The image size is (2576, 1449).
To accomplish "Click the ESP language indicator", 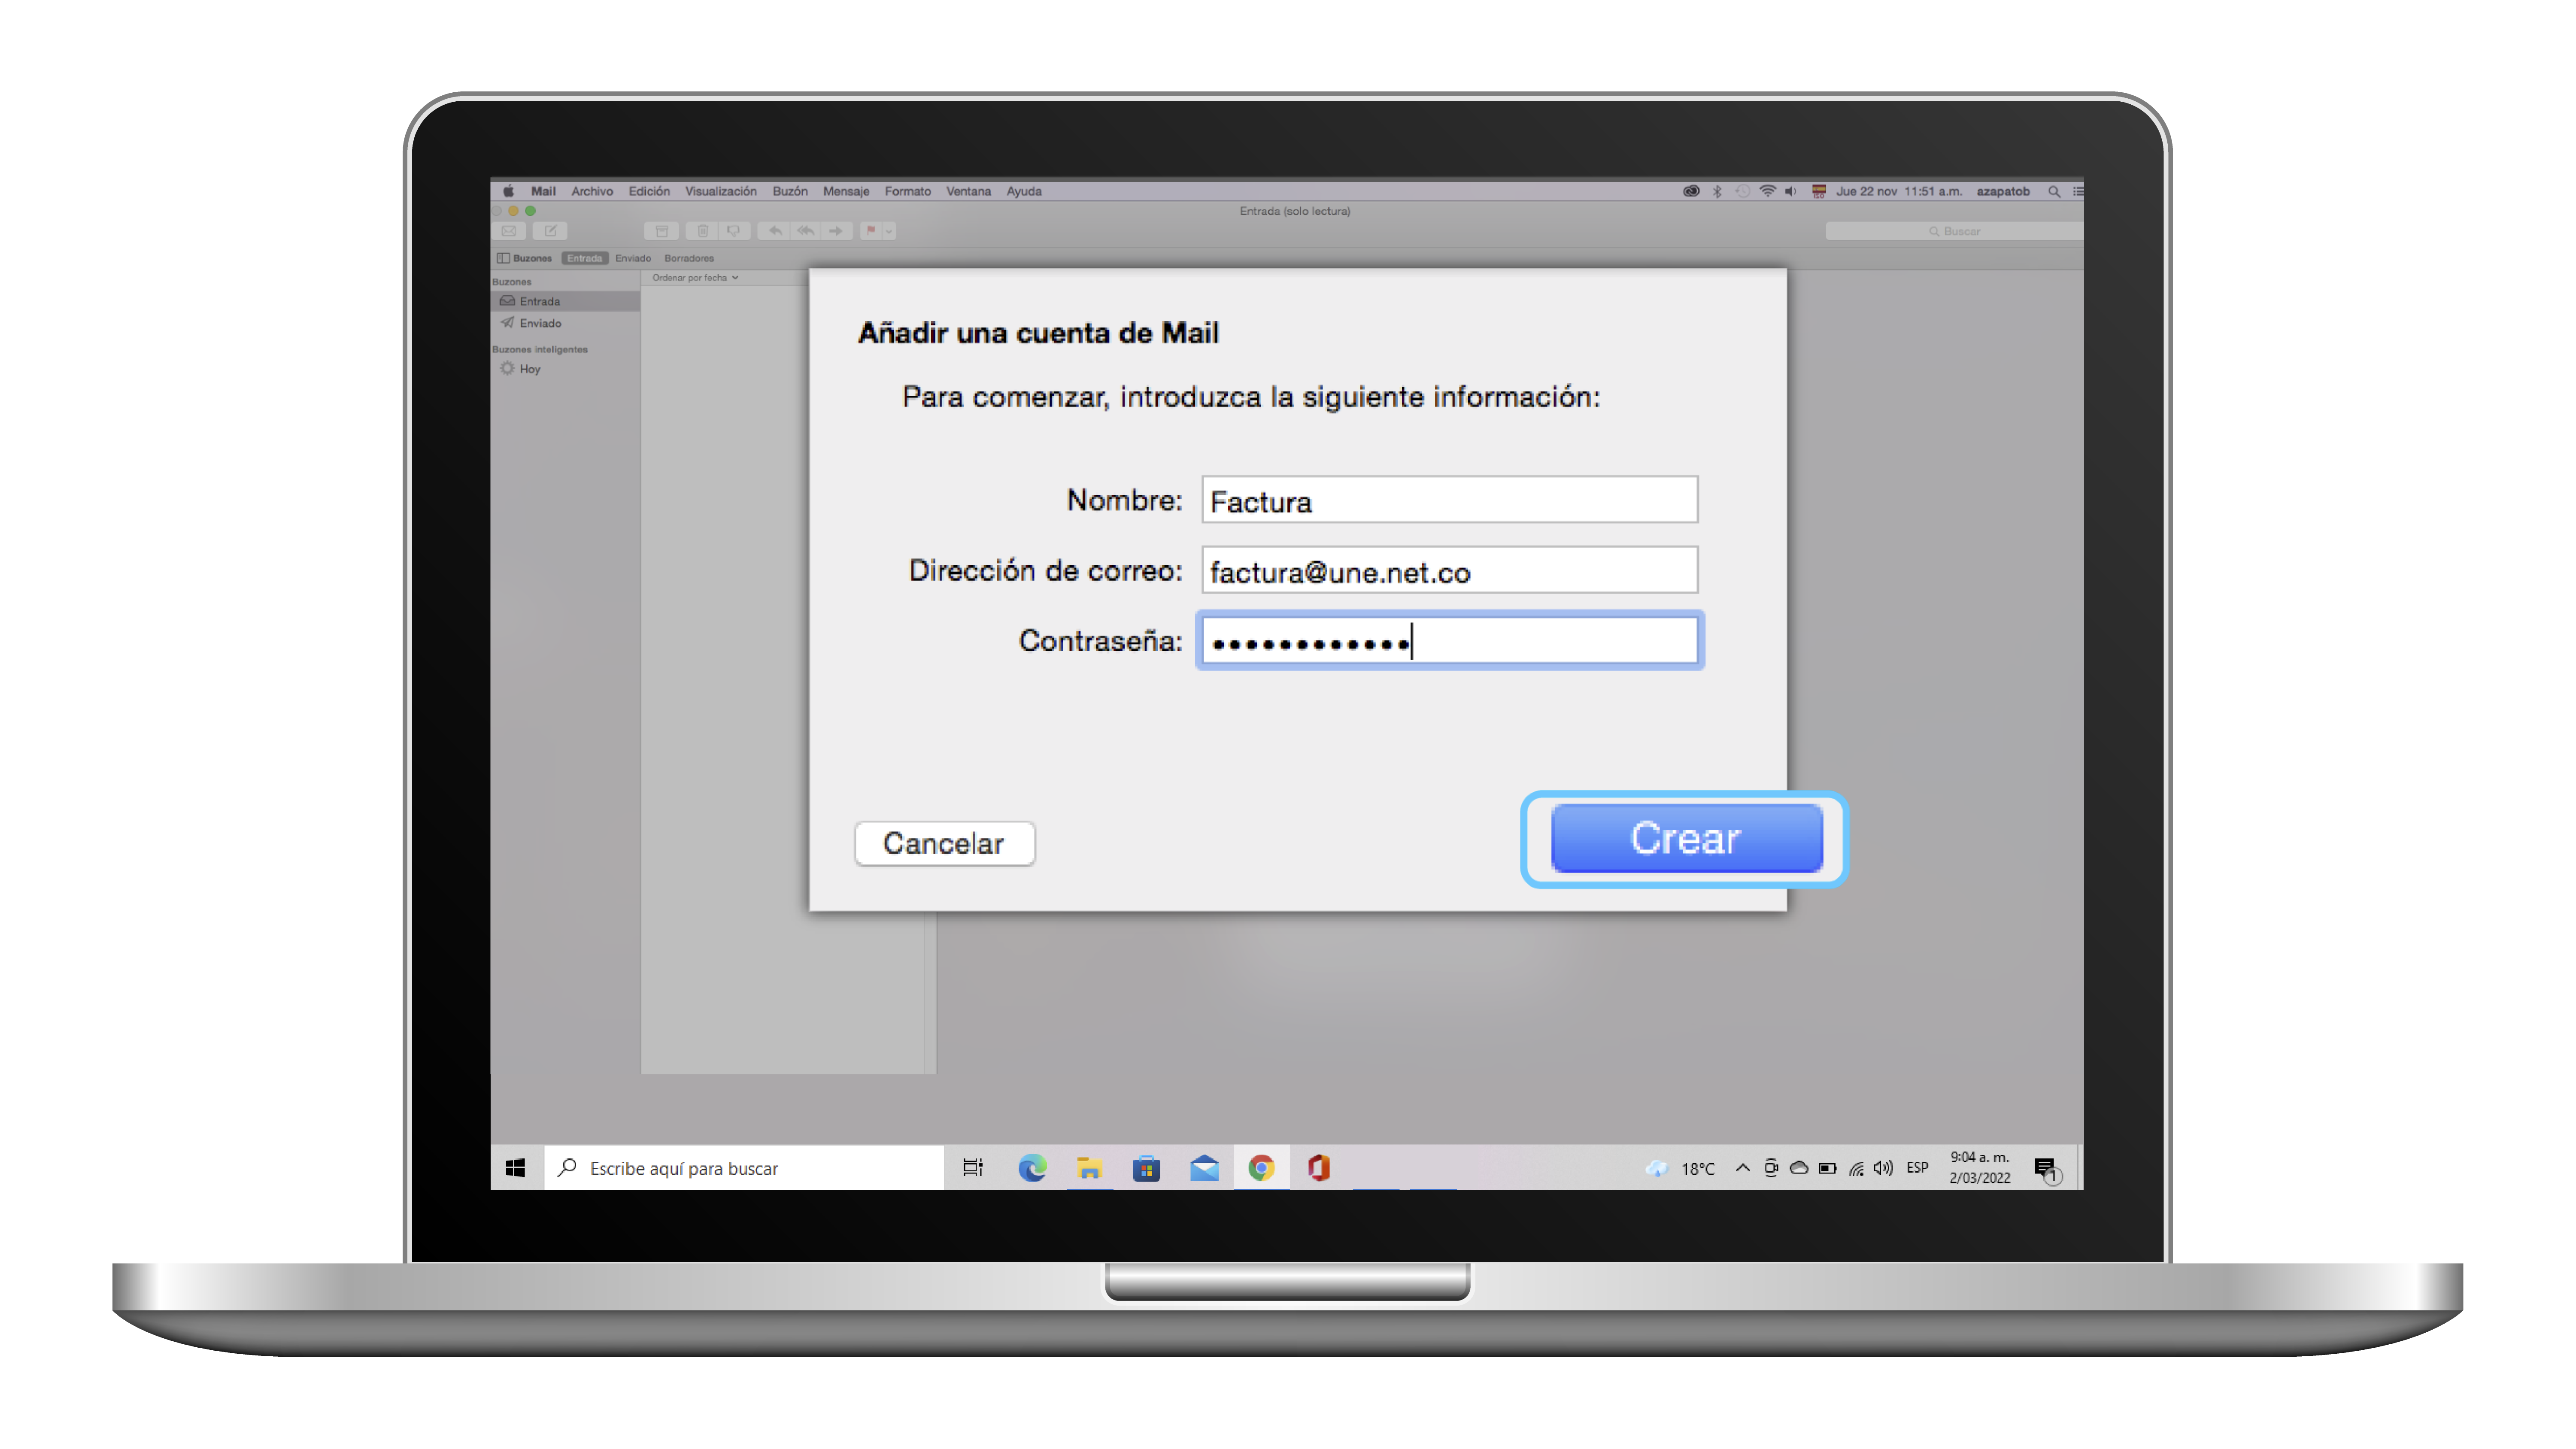I will (x=1917, y=1168).
